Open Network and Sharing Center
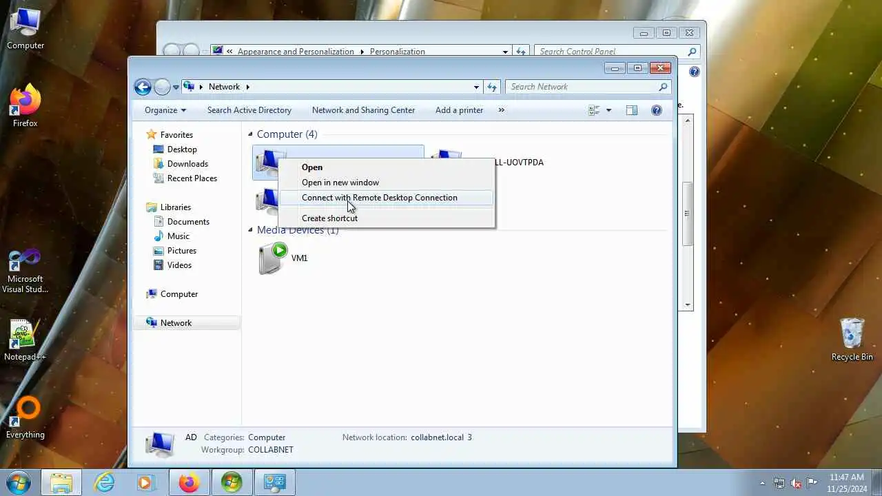This screenshot has width=882, height=496. point(364,110)
